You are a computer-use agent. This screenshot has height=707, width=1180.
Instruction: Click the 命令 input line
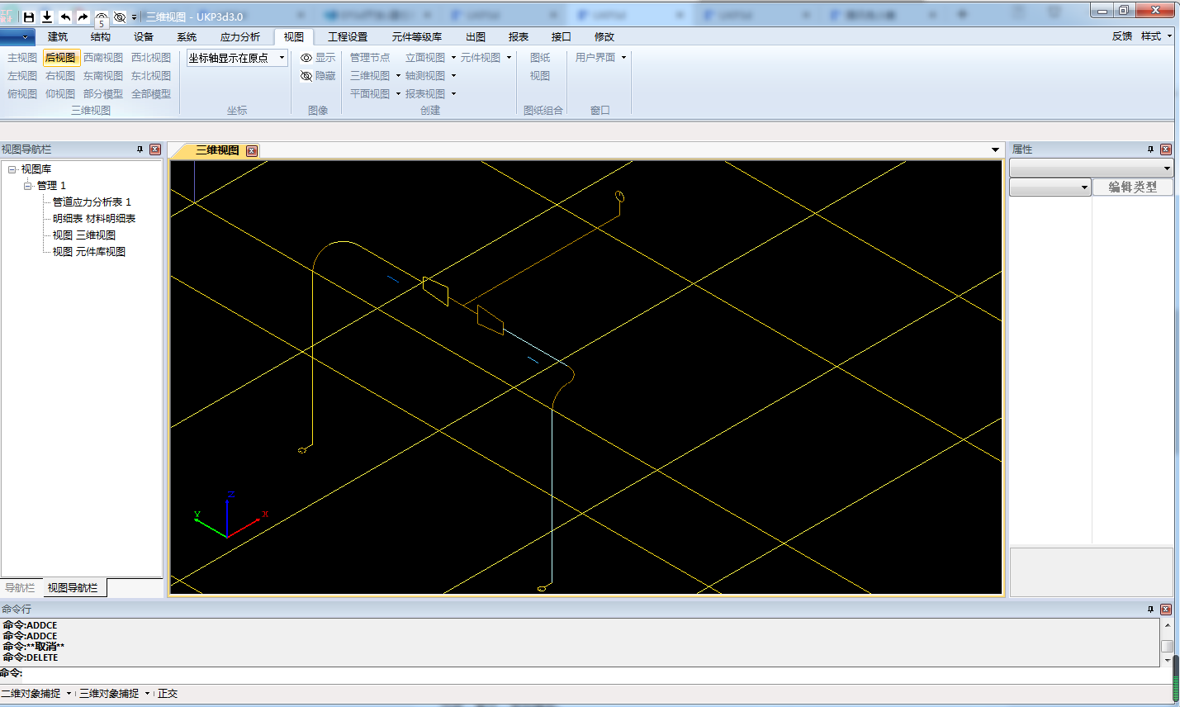point(578,674)
